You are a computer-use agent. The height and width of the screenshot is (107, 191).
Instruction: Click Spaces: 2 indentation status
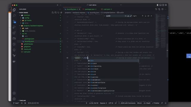click(104, 103)
